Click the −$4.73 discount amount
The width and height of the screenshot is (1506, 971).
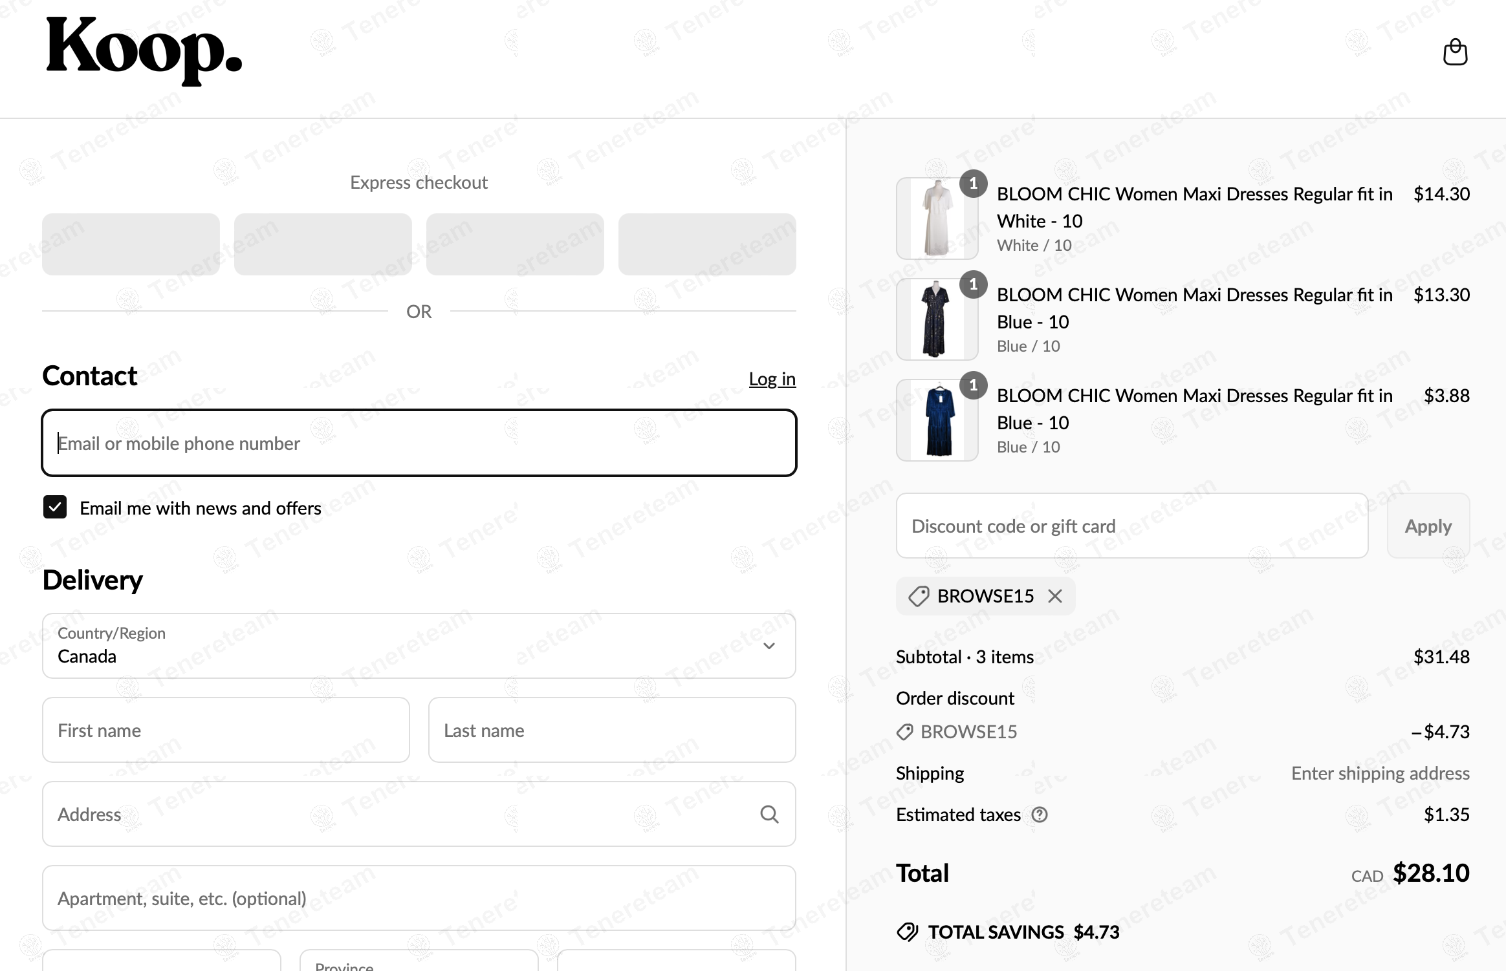(x=1440, y=732)
